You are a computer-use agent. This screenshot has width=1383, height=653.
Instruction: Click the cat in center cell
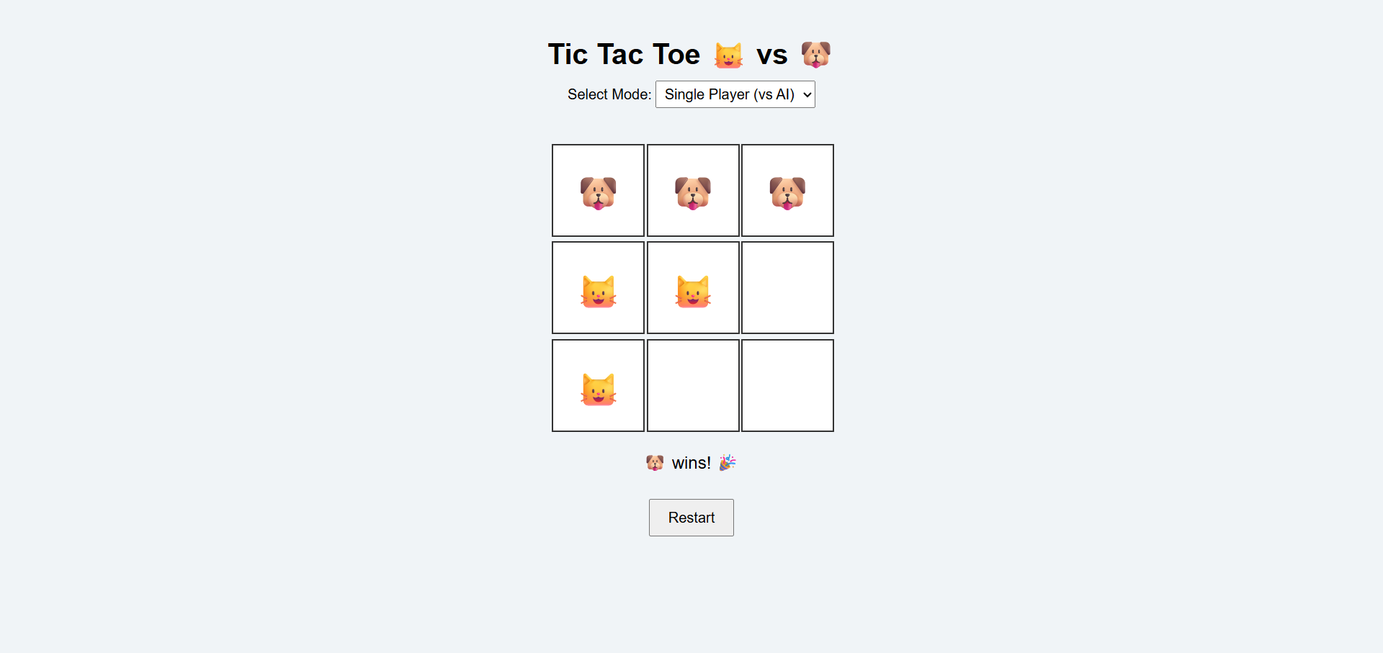point(693,292)
